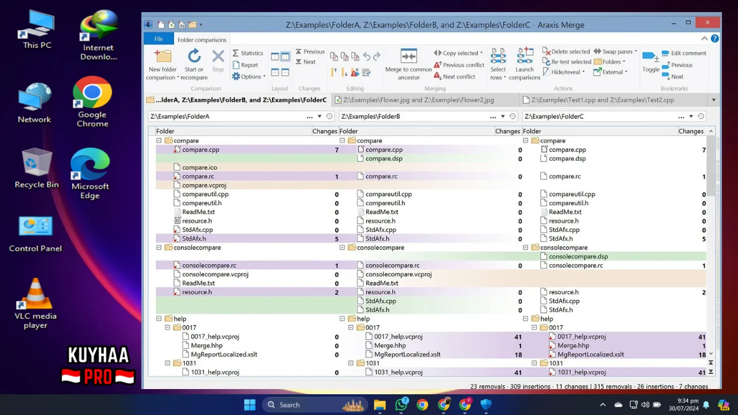The image size is (738, 415).
Task: Collapse help folder in FolderC pane
Action: pos(526,319)
